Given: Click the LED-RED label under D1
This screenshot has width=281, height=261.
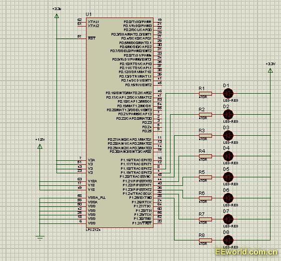Looking at the screenshot, I should pyautogui.click(x=230, y=101).
